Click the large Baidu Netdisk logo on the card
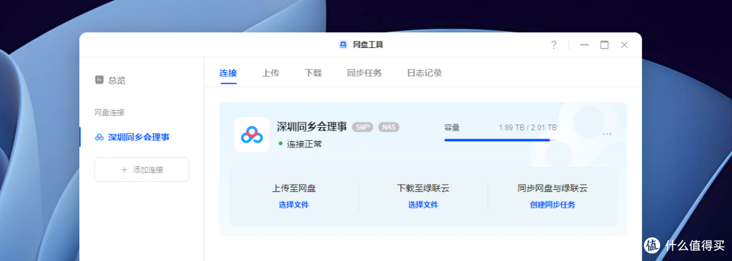 251,135
